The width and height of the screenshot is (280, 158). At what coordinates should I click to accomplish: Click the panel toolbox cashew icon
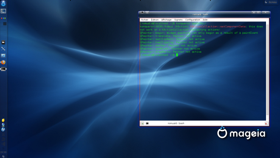(x=3, y=156)
